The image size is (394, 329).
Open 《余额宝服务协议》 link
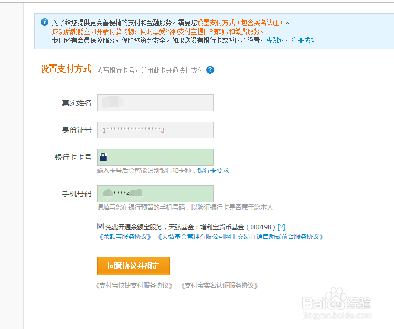click(x=125, y=237)
